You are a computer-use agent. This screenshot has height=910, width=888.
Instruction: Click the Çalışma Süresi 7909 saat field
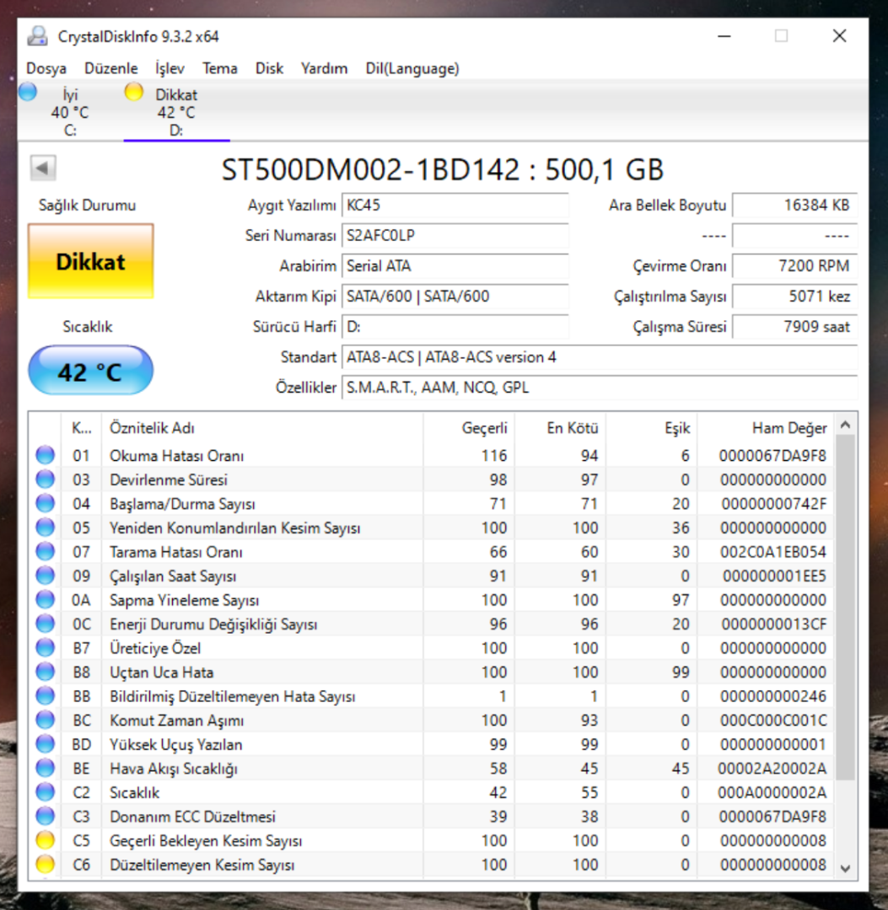tap(794, 327)
